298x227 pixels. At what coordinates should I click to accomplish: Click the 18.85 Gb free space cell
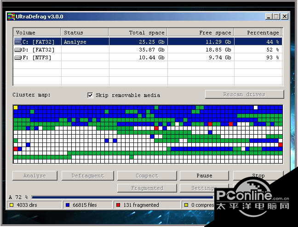click(x=201, y=50)
